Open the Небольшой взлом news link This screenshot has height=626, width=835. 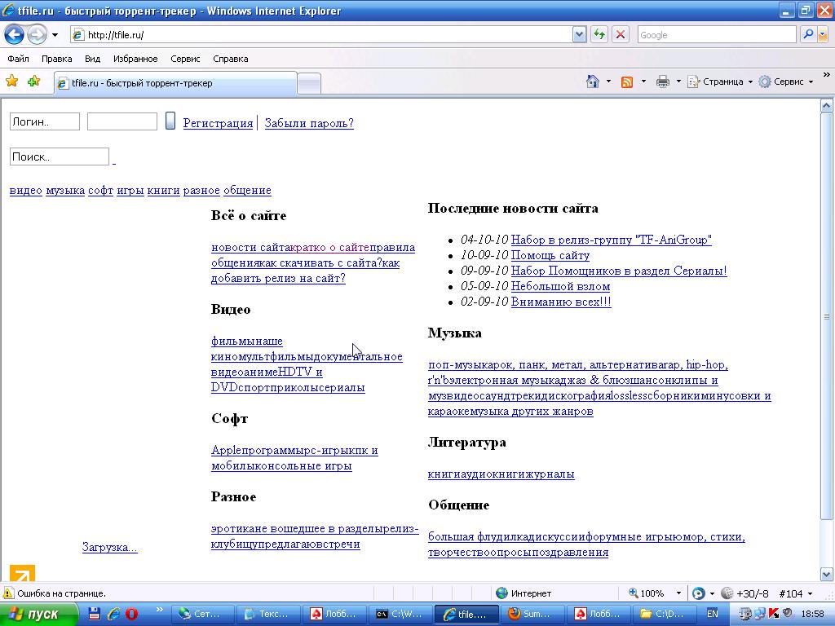[560, 286]
